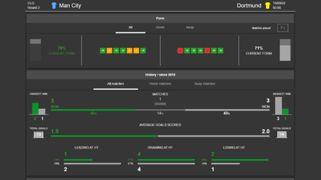
Task: Click Man City's 79% CURRENT FORM text
Action: click(62, 51)
